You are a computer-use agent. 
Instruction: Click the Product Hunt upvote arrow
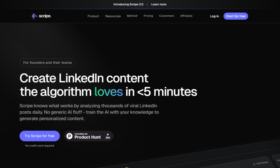coord(108,134)
